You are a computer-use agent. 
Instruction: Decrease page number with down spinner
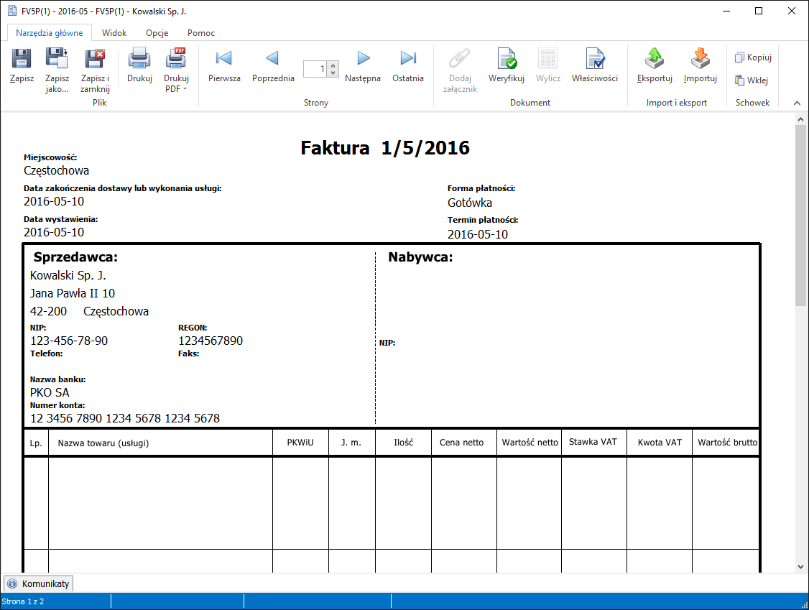tap(333, 73)
